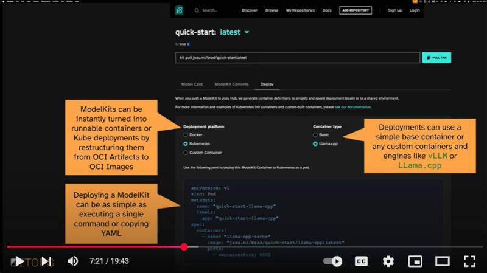Switch to theater mode
Image resolution: width=487 pixels, height=273 pixels.
[443, 261]
